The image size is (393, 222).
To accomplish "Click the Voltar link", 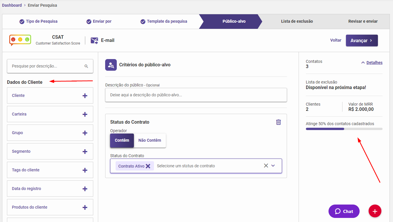I will coord(336,40).
